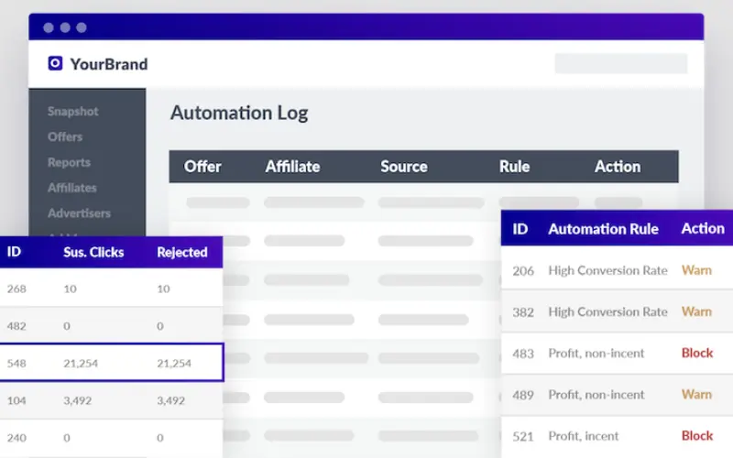Select Affiliates in the sidebar
Viewport: 733px width, 458px height.
pyautogui.click(x=71, y=188)
